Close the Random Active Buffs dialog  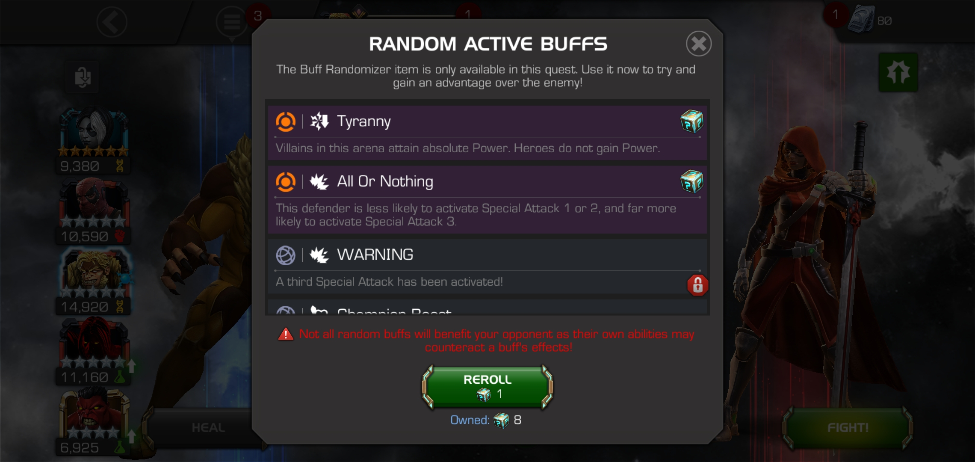[699, 43]
